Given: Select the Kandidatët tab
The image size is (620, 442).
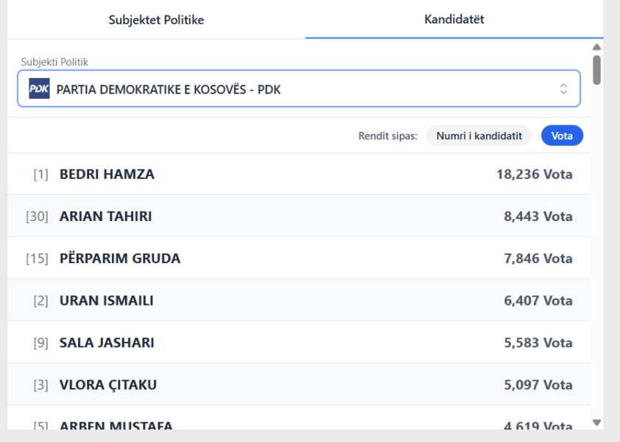Looking at the screenshot, I should [x=454, y=20].
